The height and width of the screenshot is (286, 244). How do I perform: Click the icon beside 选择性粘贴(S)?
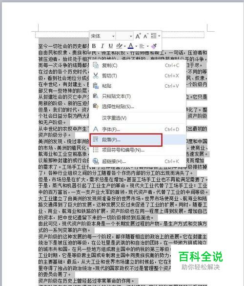coord(96,106)
